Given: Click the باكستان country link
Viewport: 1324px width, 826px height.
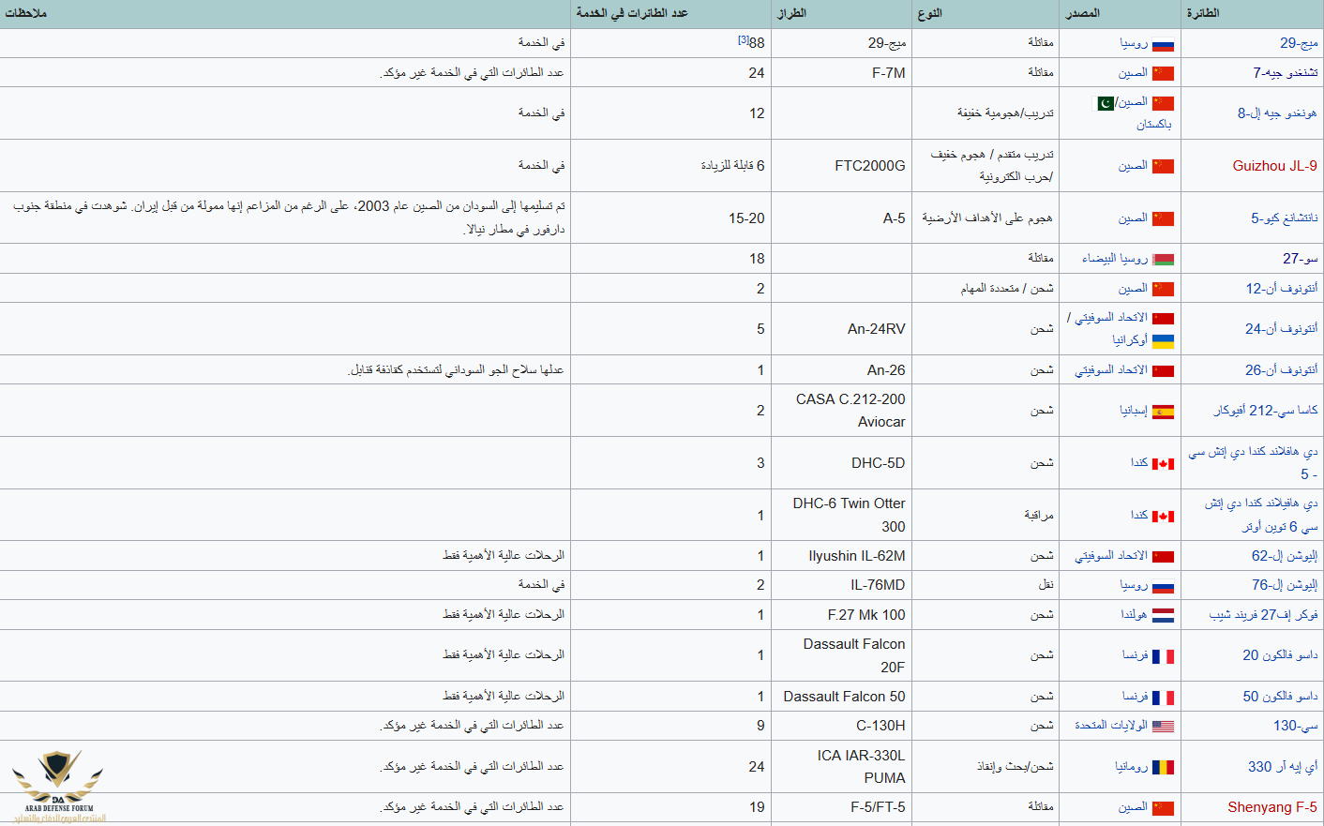Looking at the screenshot, I should [x=1153, y=125].
